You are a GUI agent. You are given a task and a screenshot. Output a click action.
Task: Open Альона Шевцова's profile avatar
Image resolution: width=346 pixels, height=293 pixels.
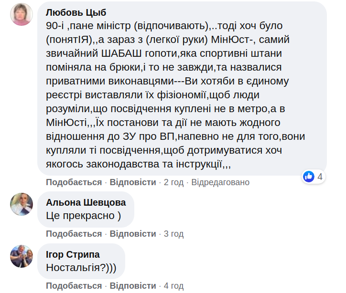point(22,204)
